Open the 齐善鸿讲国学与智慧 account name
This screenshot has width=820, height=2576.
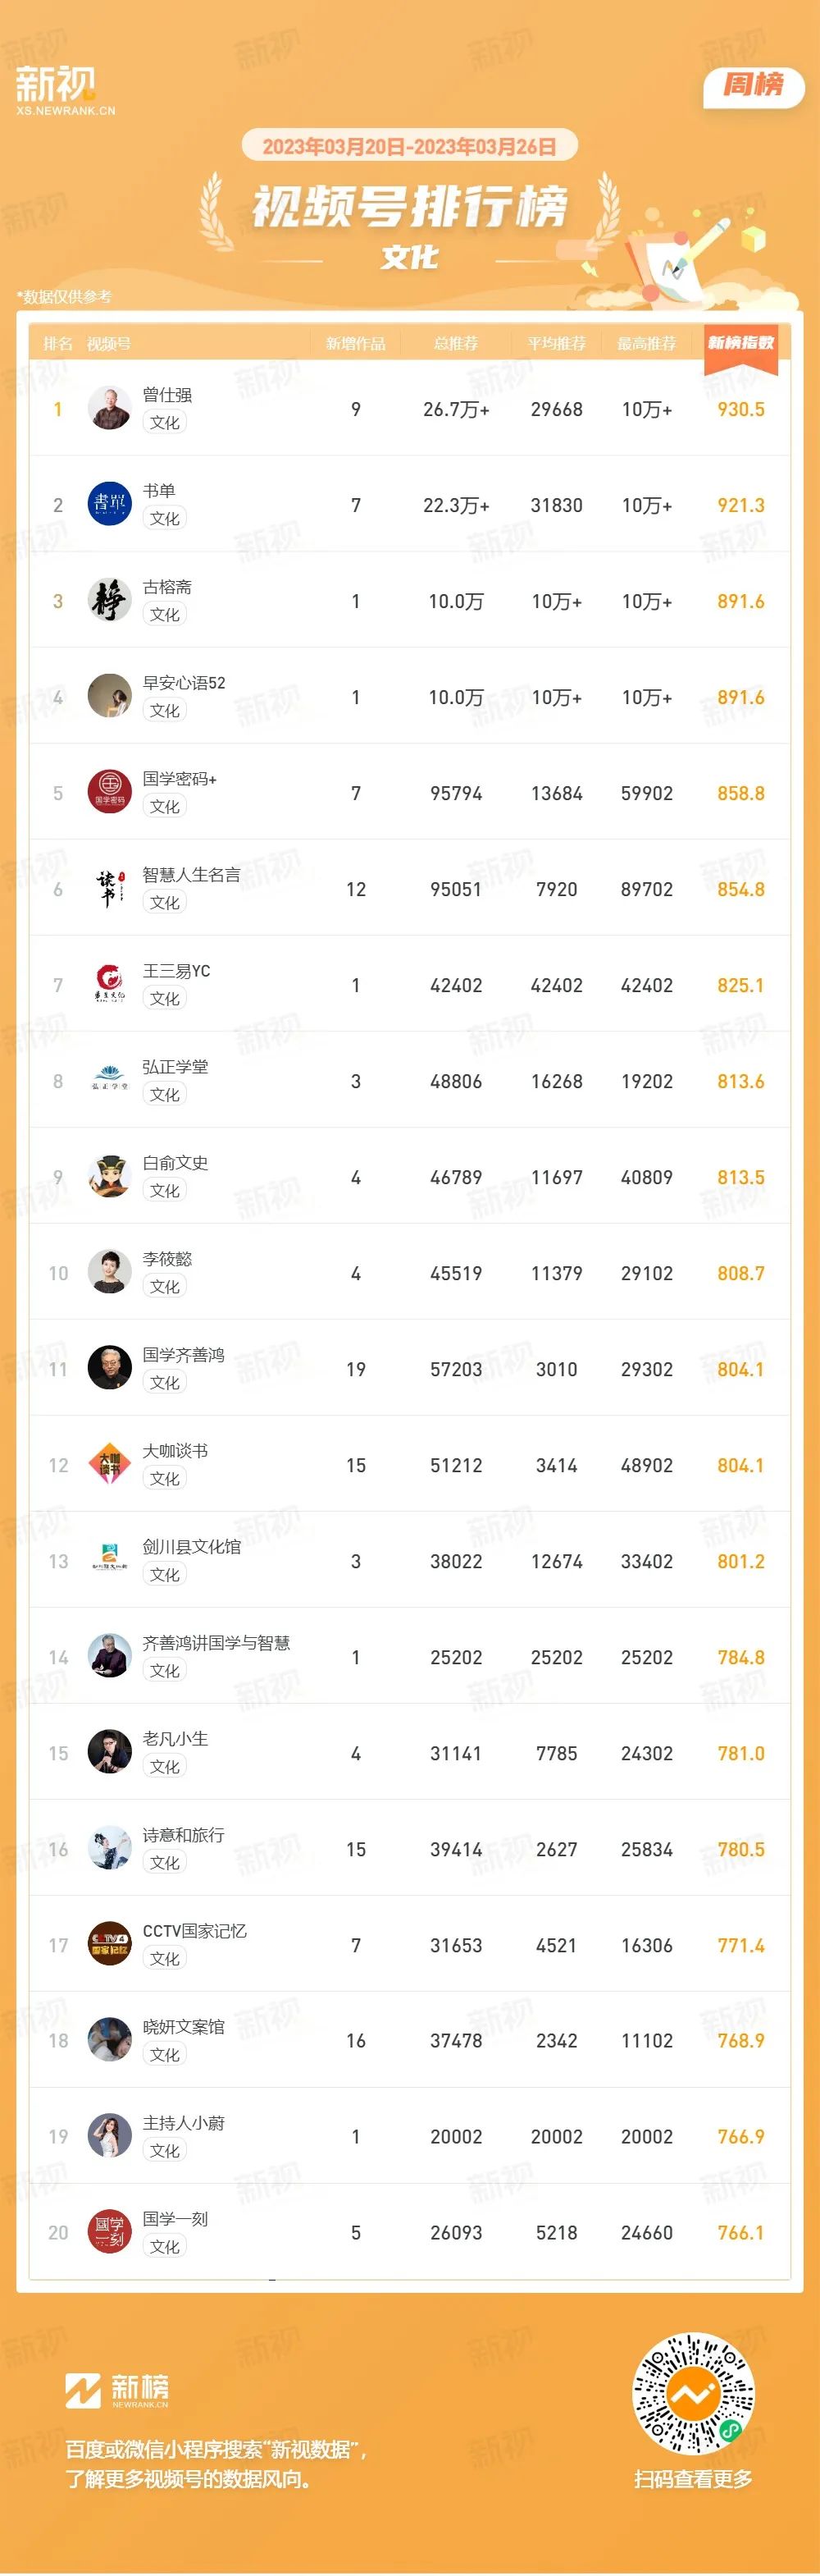pyautogui.click(x=216, y=1643)
